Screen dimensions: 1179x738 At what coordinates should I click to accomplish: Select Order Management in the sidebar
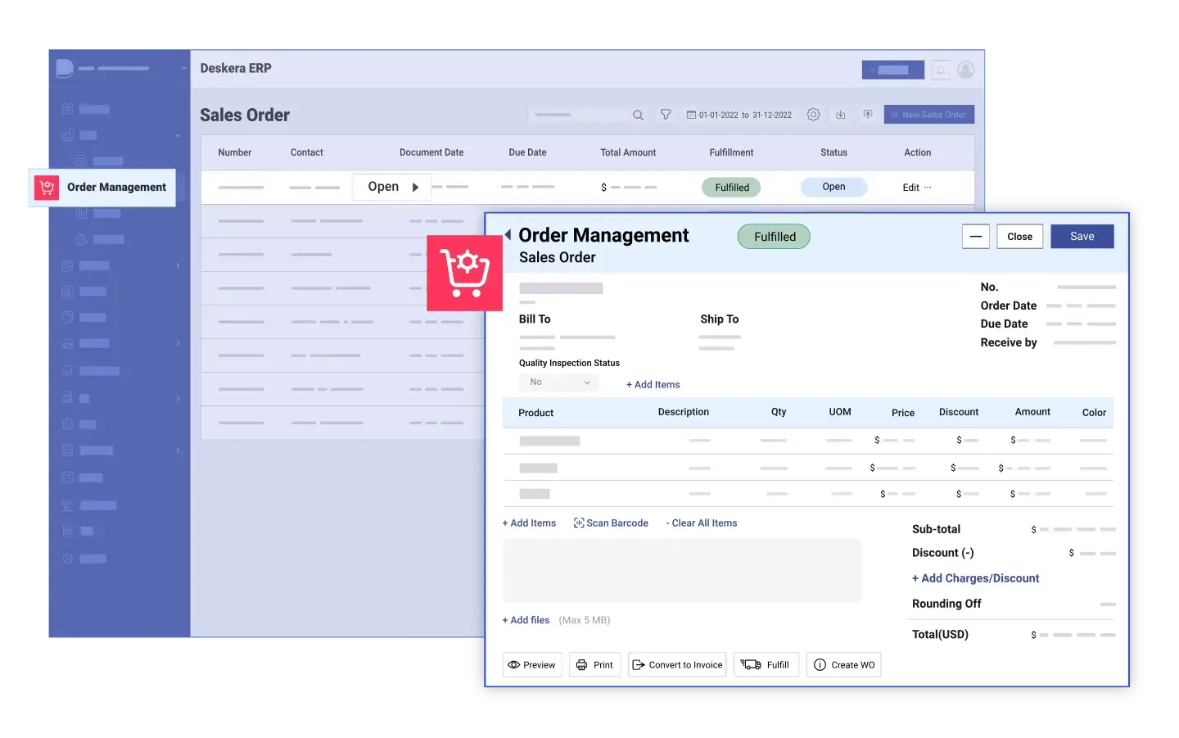(116, 187)
